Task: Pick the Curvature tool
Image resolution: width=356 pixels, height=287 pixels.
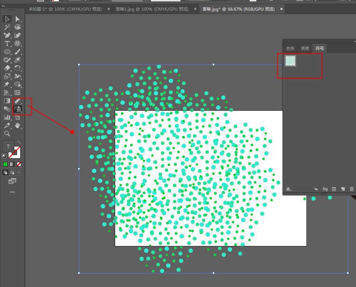Action: point(17,36)
